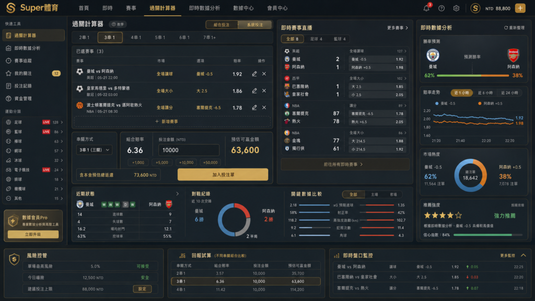Open 過關計算器 in the sidebar
535x301 pixels.
pos(33,36)
